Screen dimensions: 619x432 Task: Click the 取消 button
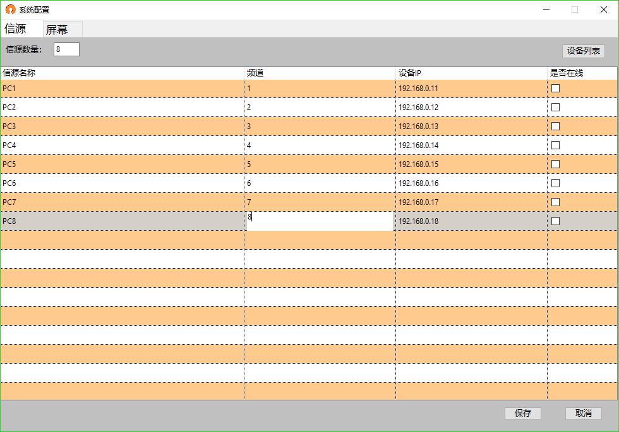tap(583, 413)
